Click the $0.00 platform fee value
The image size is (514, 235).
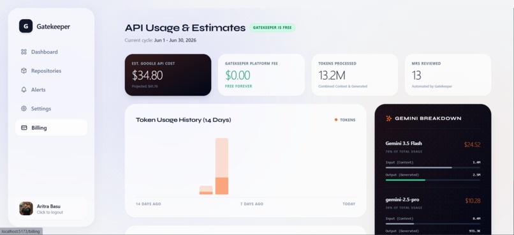click(x=238, y=75)
